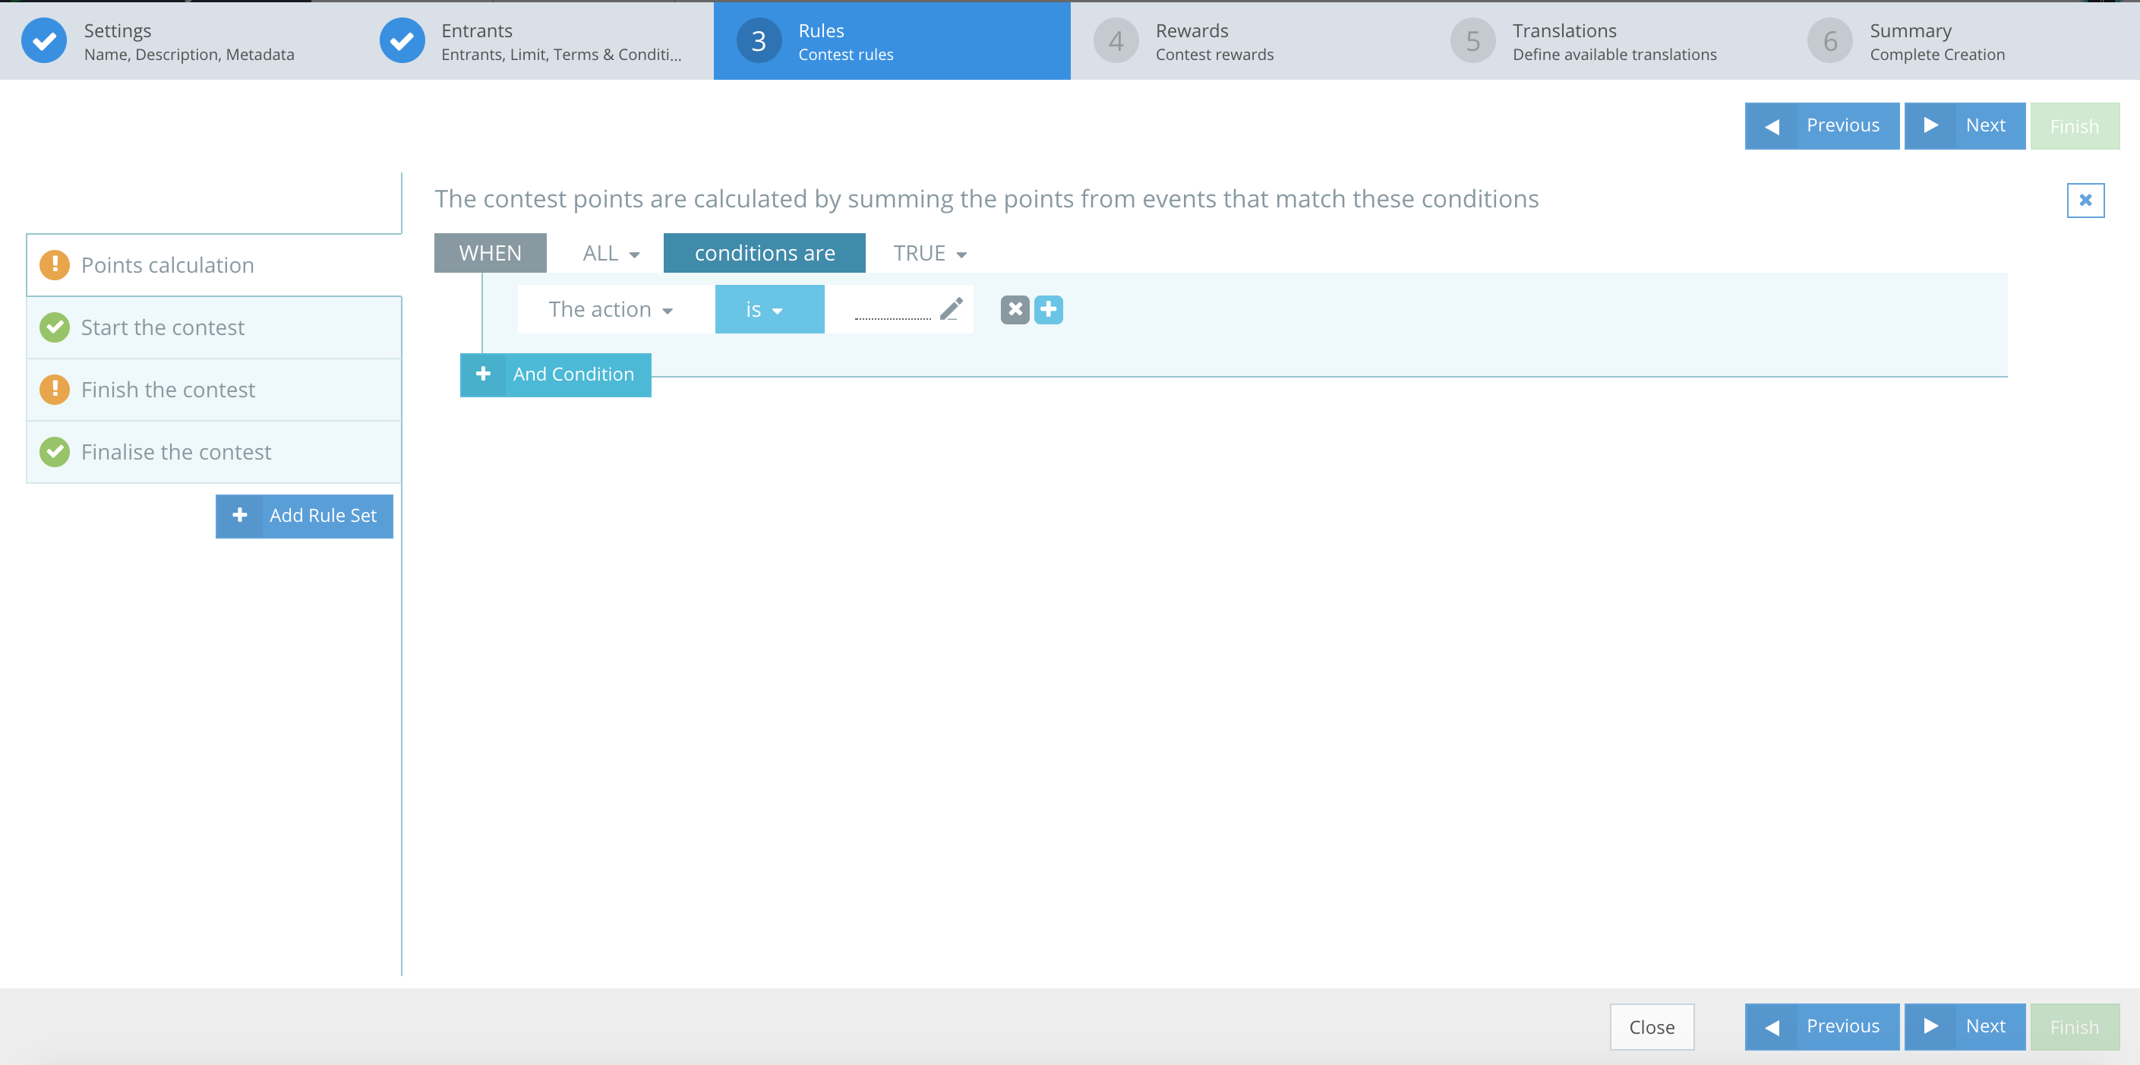Open the 'is' operator dropdown
The height and width of the screenshot is (1065, 2140).
(769, 309)
